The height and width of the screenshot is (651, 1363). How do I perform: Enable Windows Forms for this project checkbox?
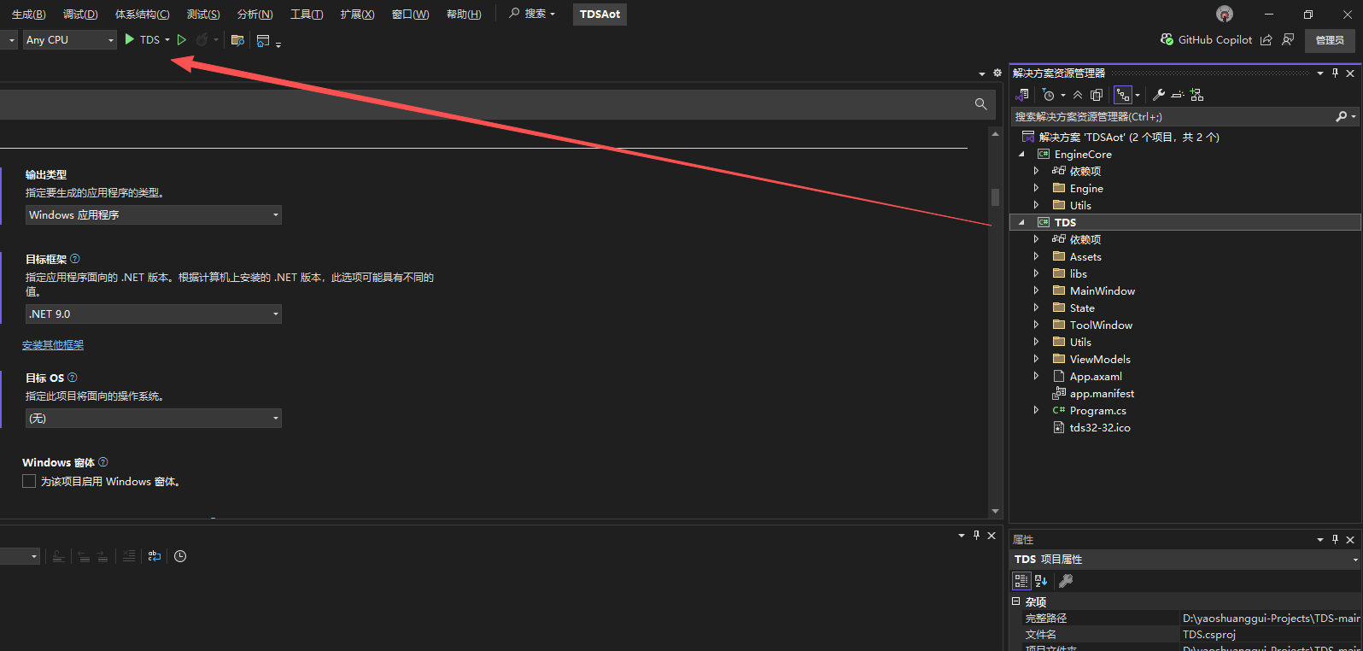29,482
